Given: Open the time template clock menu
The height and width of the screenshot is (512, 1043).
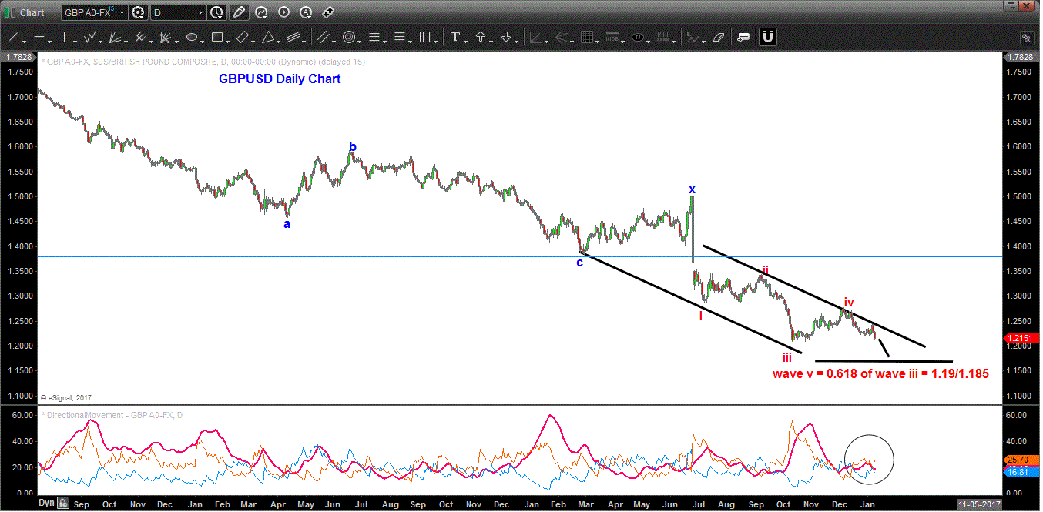Looking at the screenshot, I should 217,12.
